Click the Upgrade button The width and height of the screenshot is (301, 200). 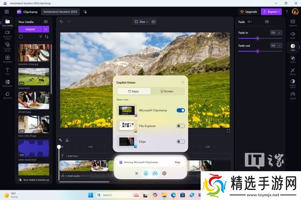(248, 12)
